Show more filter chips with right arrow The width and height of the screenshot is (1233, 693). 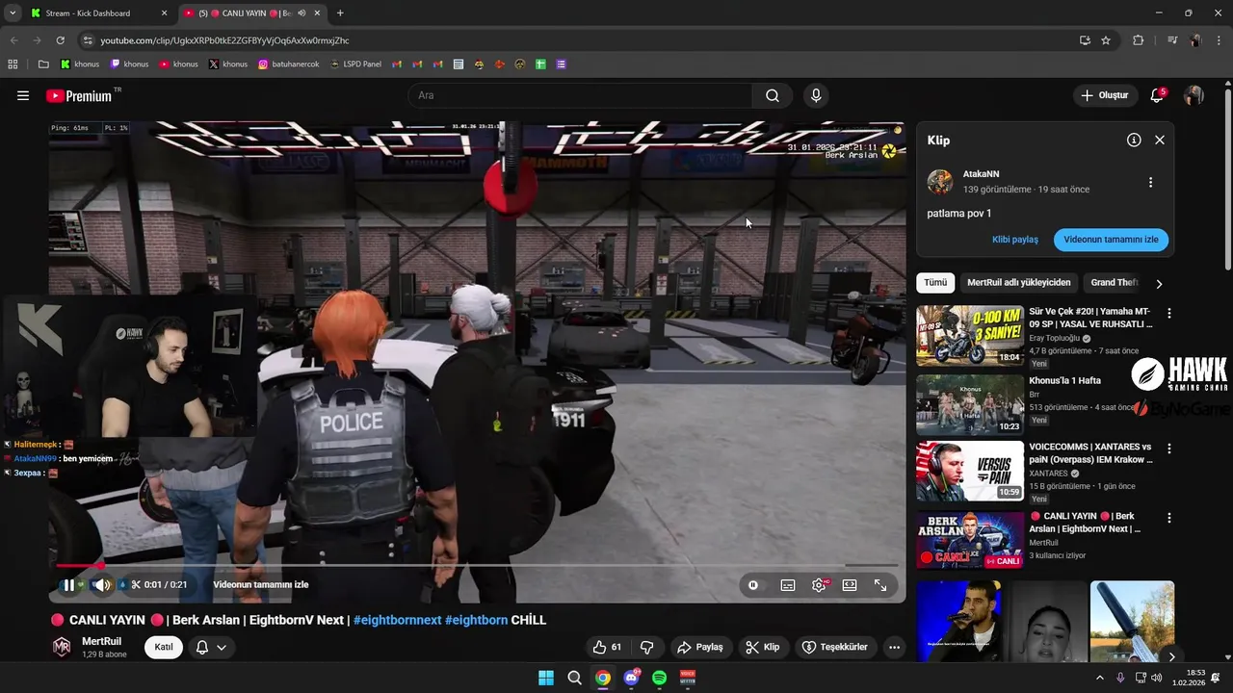click(1159, 284)
